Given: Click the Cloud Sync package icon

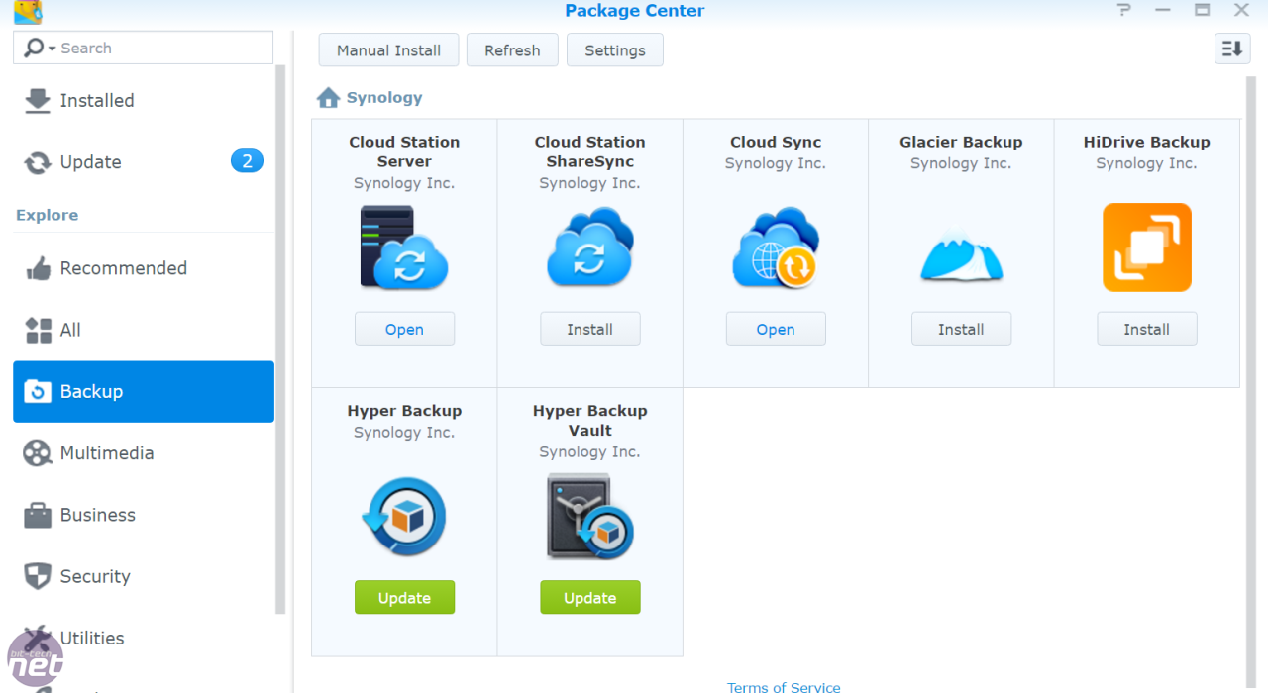Looking at the screenshot, I should pyautogui.click(x=776, y=248).
